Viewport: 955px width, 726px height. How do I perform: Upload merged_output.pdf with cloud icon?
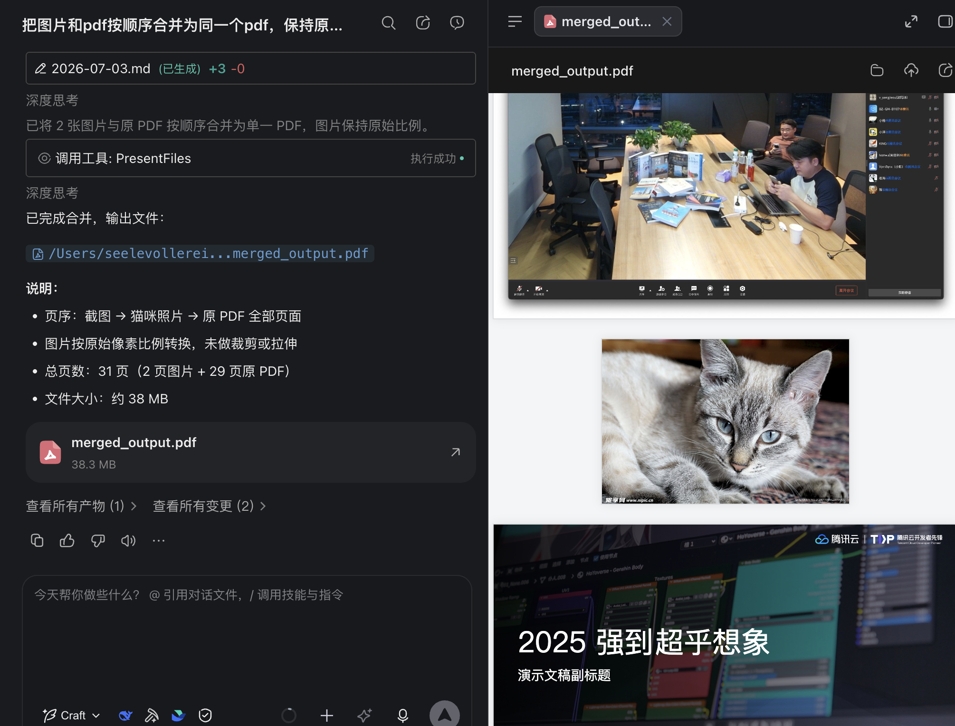click(x=911, y=71)
